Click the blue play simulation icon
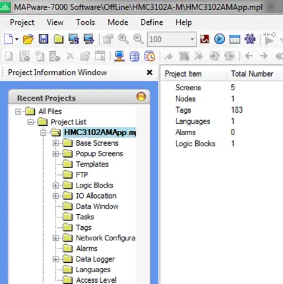 (x=219, y=39)
